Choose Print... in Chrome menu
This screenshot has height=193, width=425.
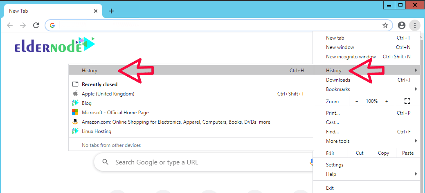tap(367, 113)
